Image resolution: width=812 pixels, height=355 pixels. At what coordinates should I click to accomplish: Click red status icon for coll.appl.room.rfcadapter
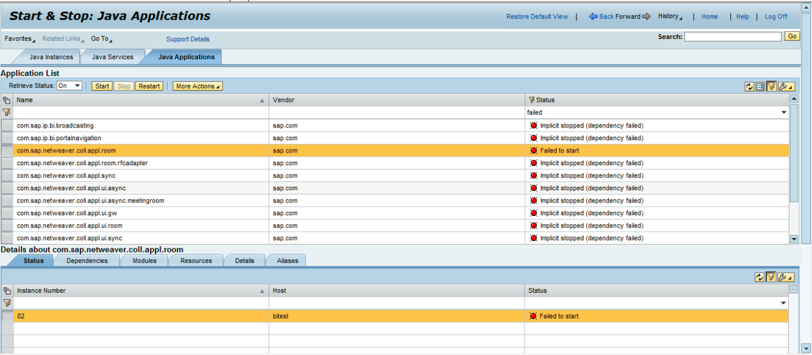point(534,163)
